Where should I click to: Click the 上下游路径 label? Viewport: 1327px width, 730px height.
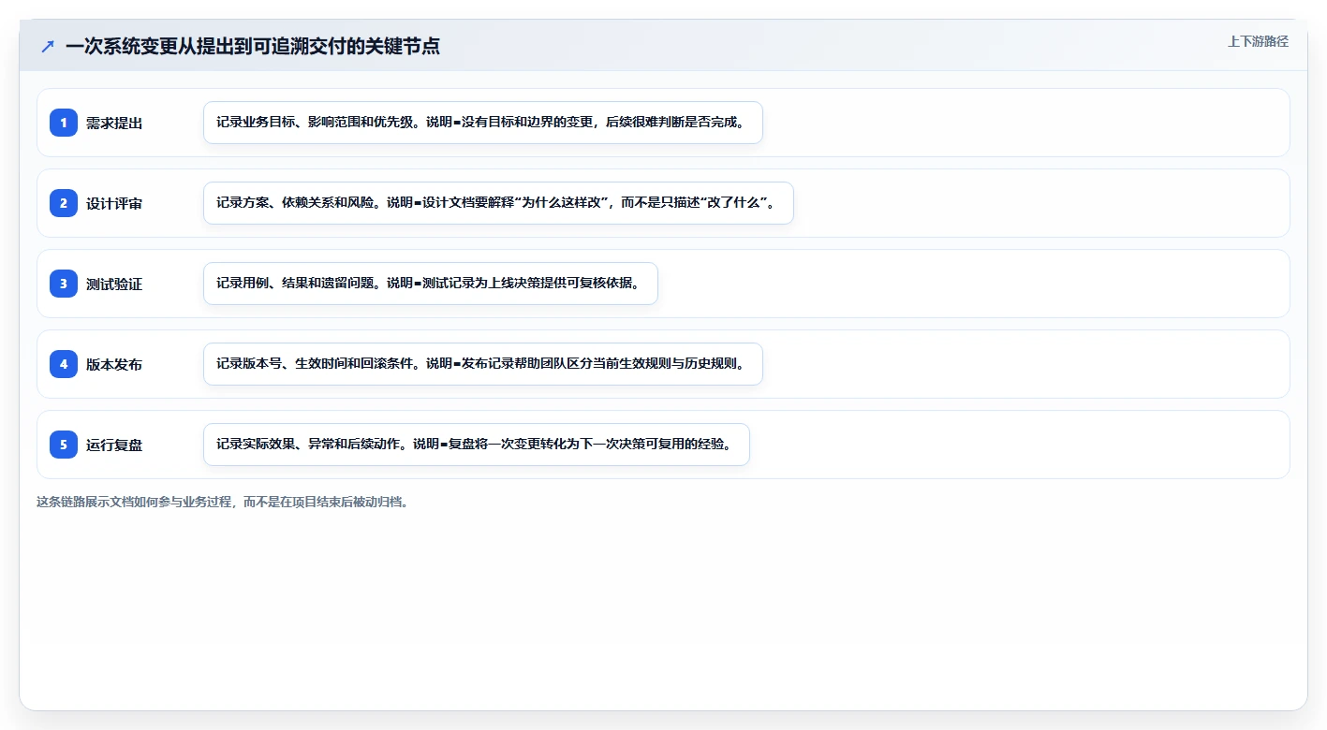click(1258, 41)
